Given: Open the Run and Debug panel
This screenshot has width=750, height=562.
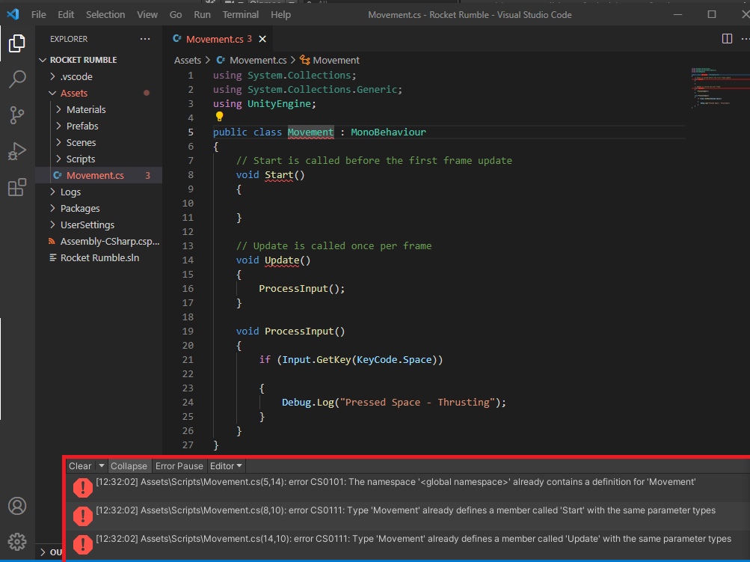Looking at the screenshot, I should coord(17,150).
